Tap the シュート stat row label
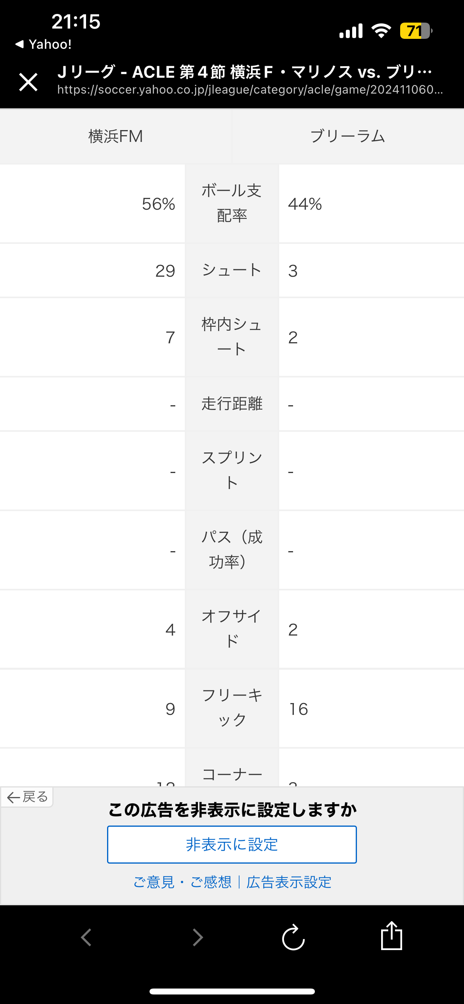 click(232, 270)
